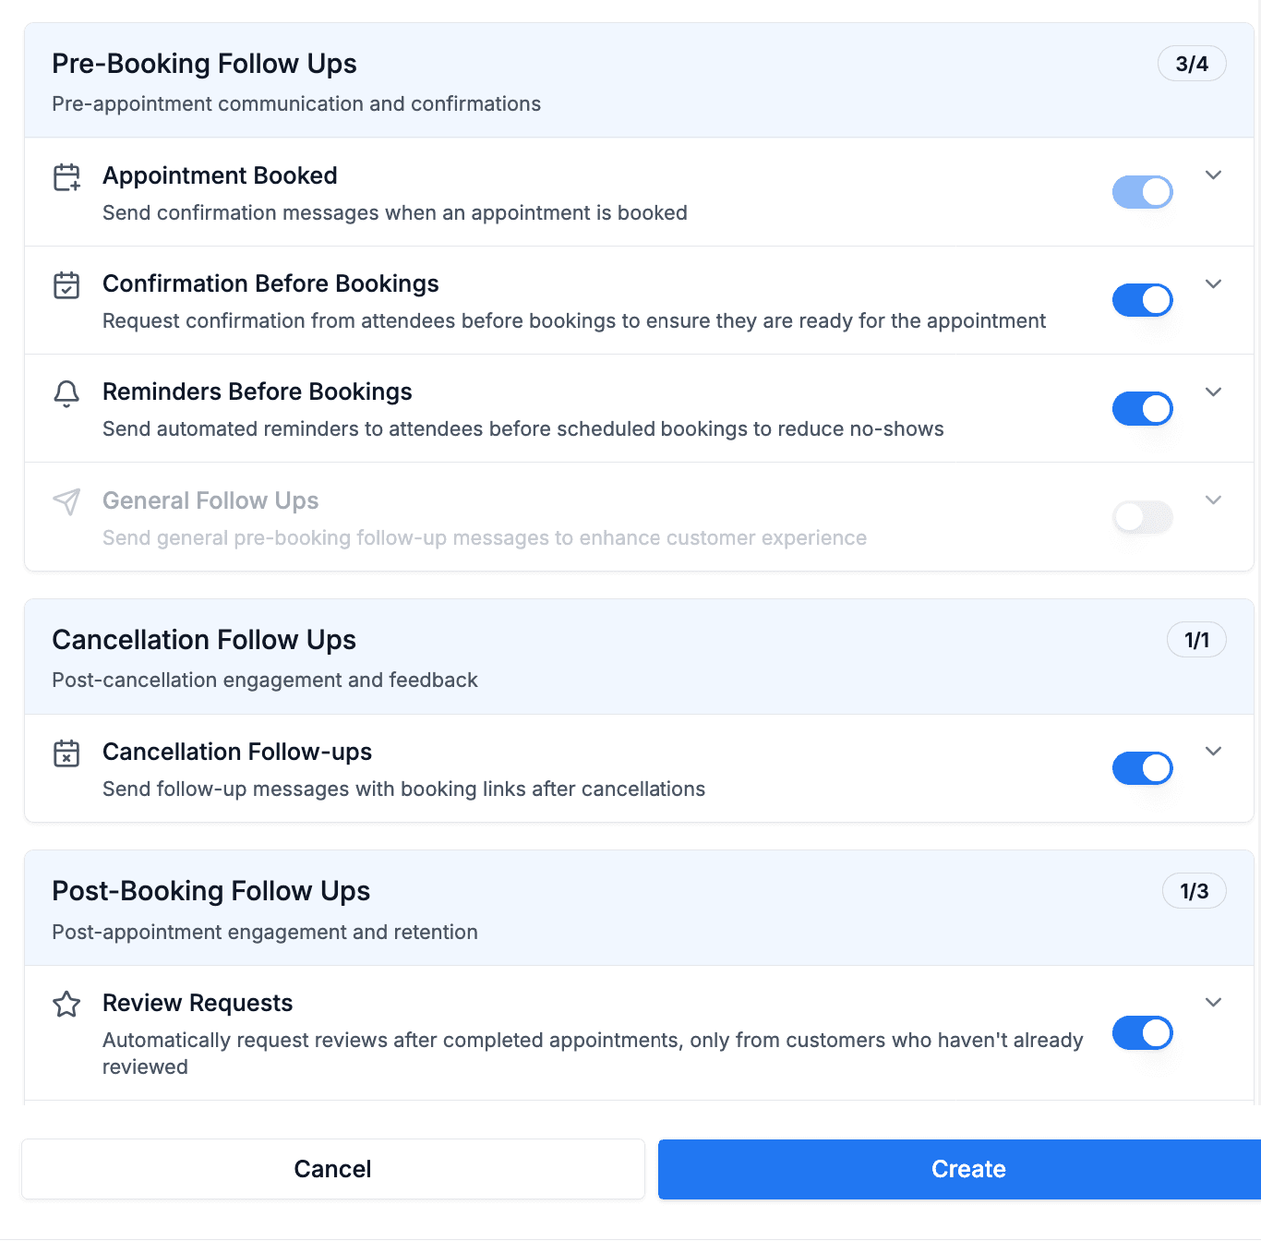Click the 3/4 badge on Pre-Booking Follow Ups
Viewport: 1261px width, 1241px height.
(x=1192, y=63)
